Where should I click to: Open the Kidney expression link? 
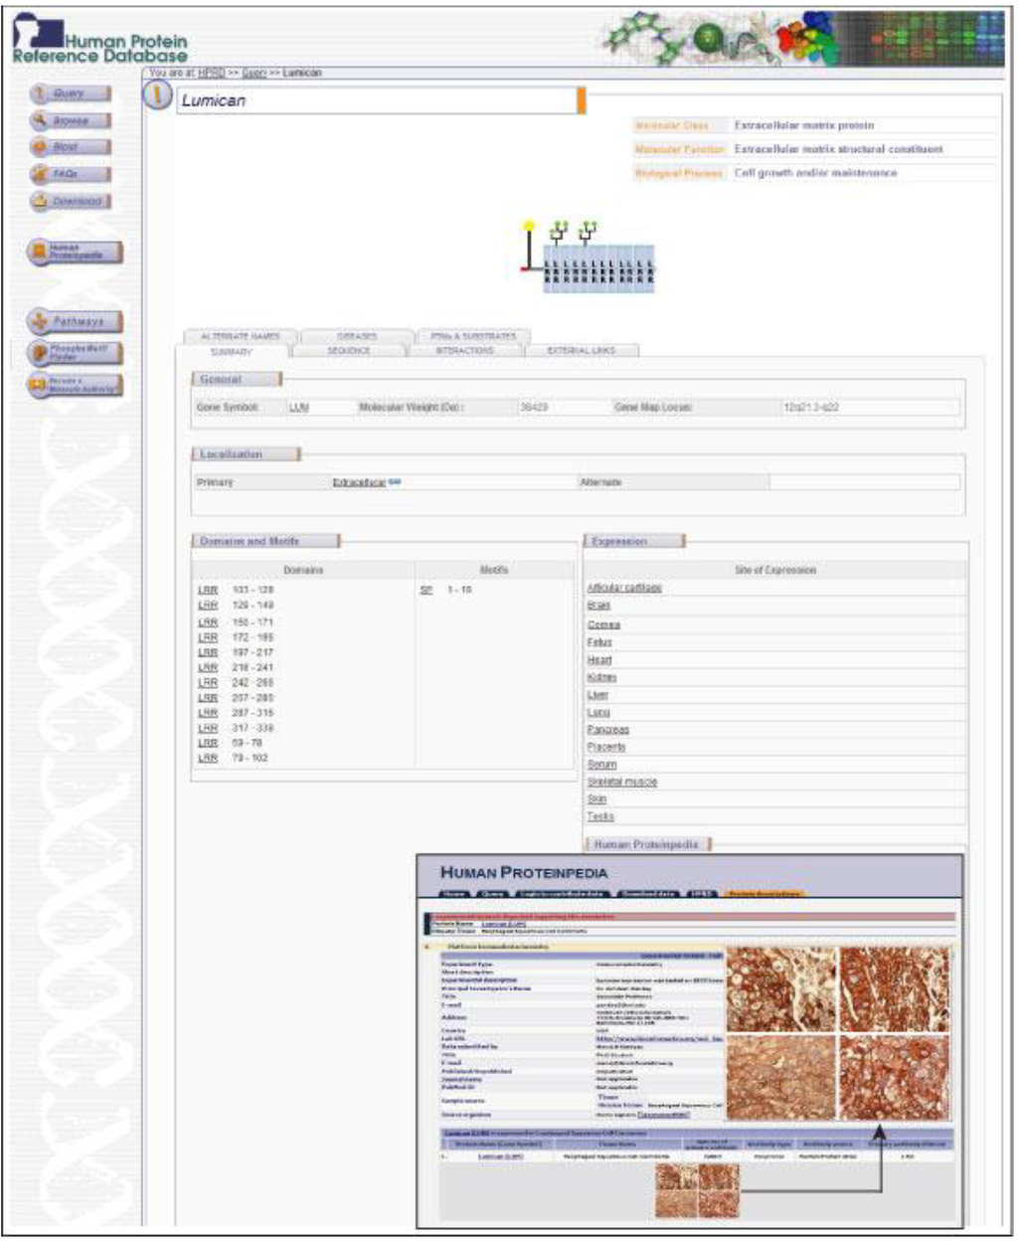click(x=601, y=677)
